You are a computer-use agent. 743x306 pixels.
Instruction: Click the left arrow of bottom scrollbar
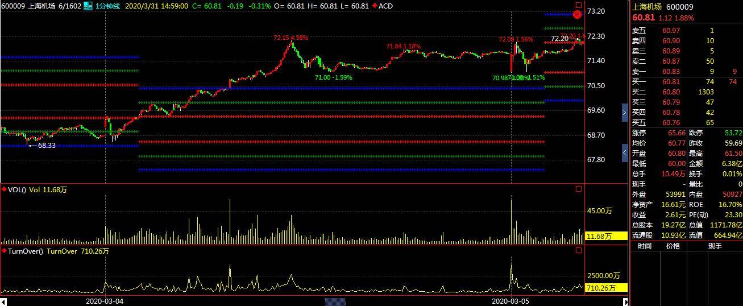pos(3,301)
